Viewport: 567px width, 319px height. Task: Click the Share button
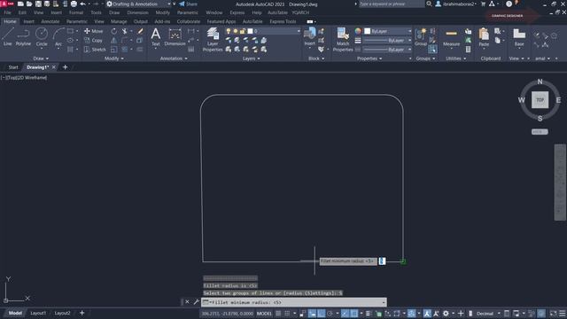[x=189, y=4]
